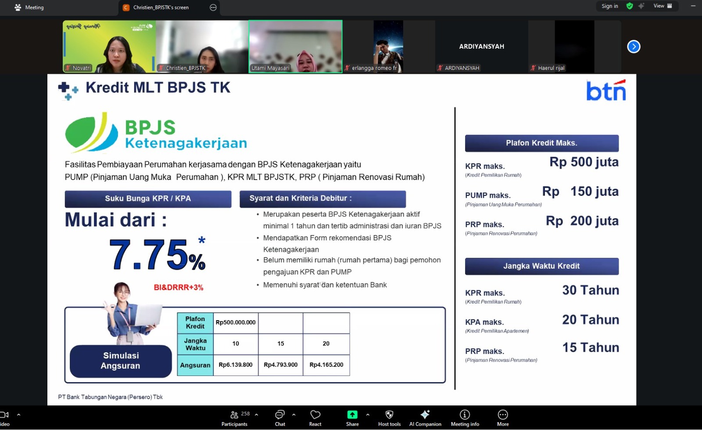The image size is (702, 430).
Task: Show next page of video thumbnails
Action: (634, 47)
